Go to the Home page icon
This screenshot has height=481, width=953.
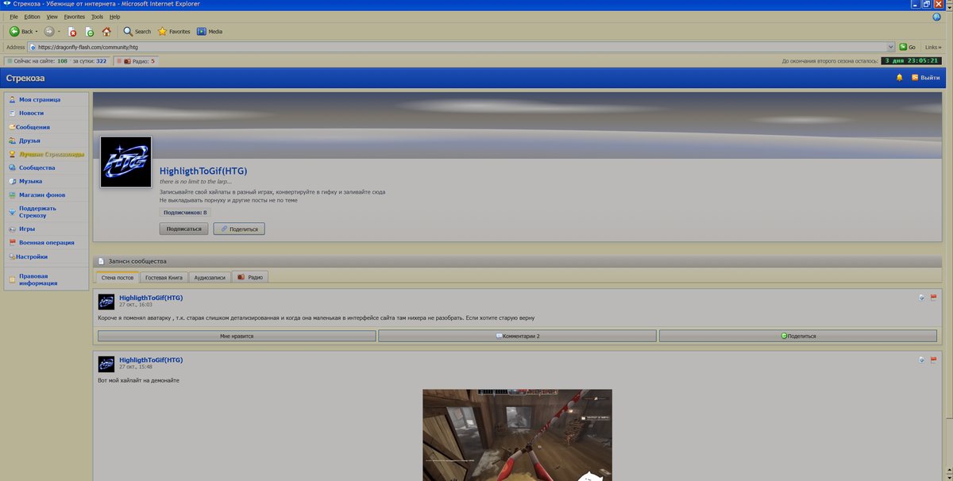coord(106,32)
